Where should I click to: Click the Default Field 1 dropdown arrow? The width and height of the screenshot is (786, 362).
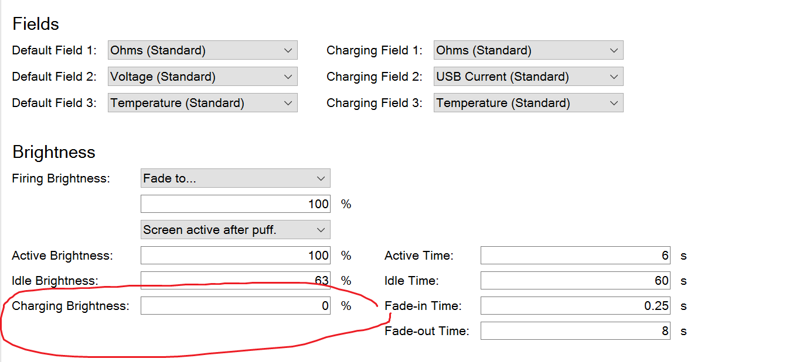tap(288, 50)
